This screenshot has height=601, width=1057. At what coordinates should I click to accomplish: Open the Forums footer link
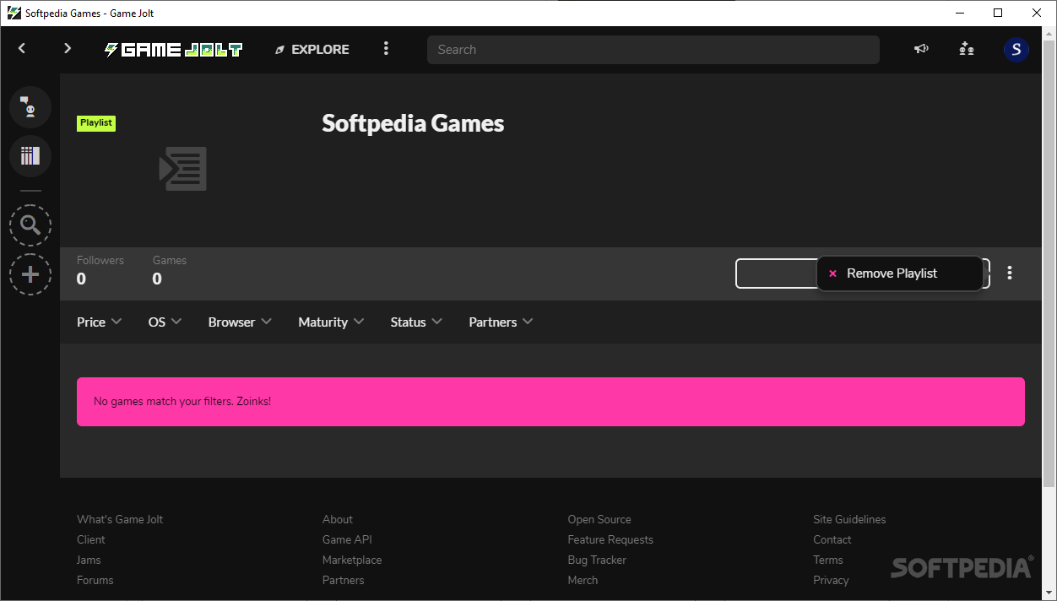point(95,580)
